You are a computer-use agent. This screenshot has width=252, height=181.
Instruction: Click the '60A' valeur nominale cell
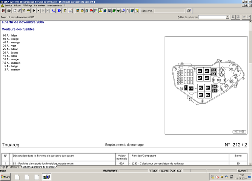pyautogui.click(x=122, y=164)
